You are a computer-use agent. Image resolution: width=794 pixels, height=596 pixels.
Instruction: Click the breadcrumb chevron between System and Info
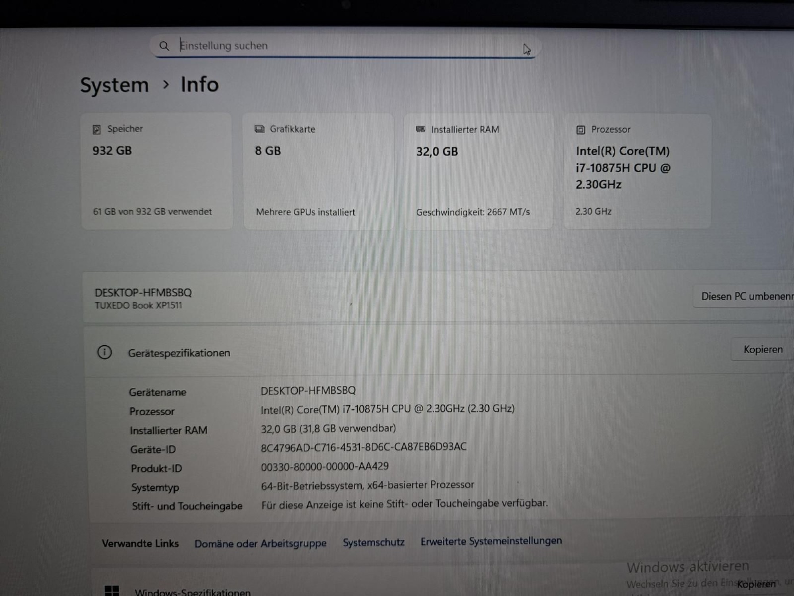coord(166,85)
